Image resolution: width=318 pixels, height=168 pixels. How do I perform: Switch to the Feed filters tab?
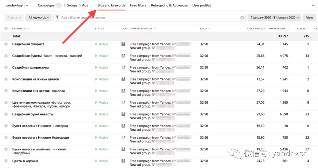click(x=138, y=5)
